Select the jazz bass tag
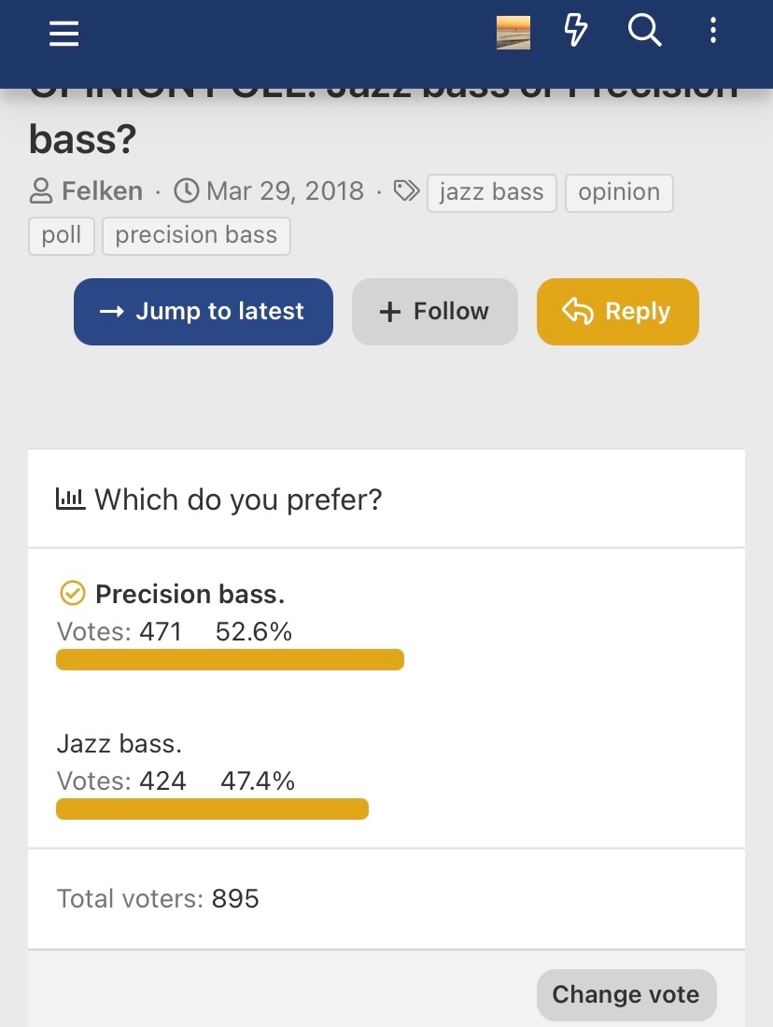The width and height of the screenshot is (773, 1027). pyautogui.click(x=492, y=192)
